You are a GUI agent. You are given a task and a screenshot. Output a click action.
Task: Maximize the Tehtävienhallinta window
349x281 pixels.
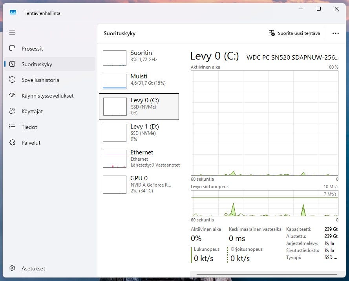tap(319, 9)
